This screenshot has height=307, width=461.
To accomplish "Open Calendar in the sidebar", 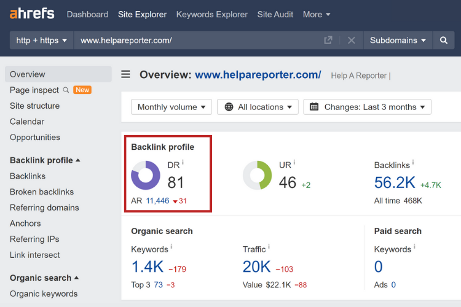I will pos(27,122).
